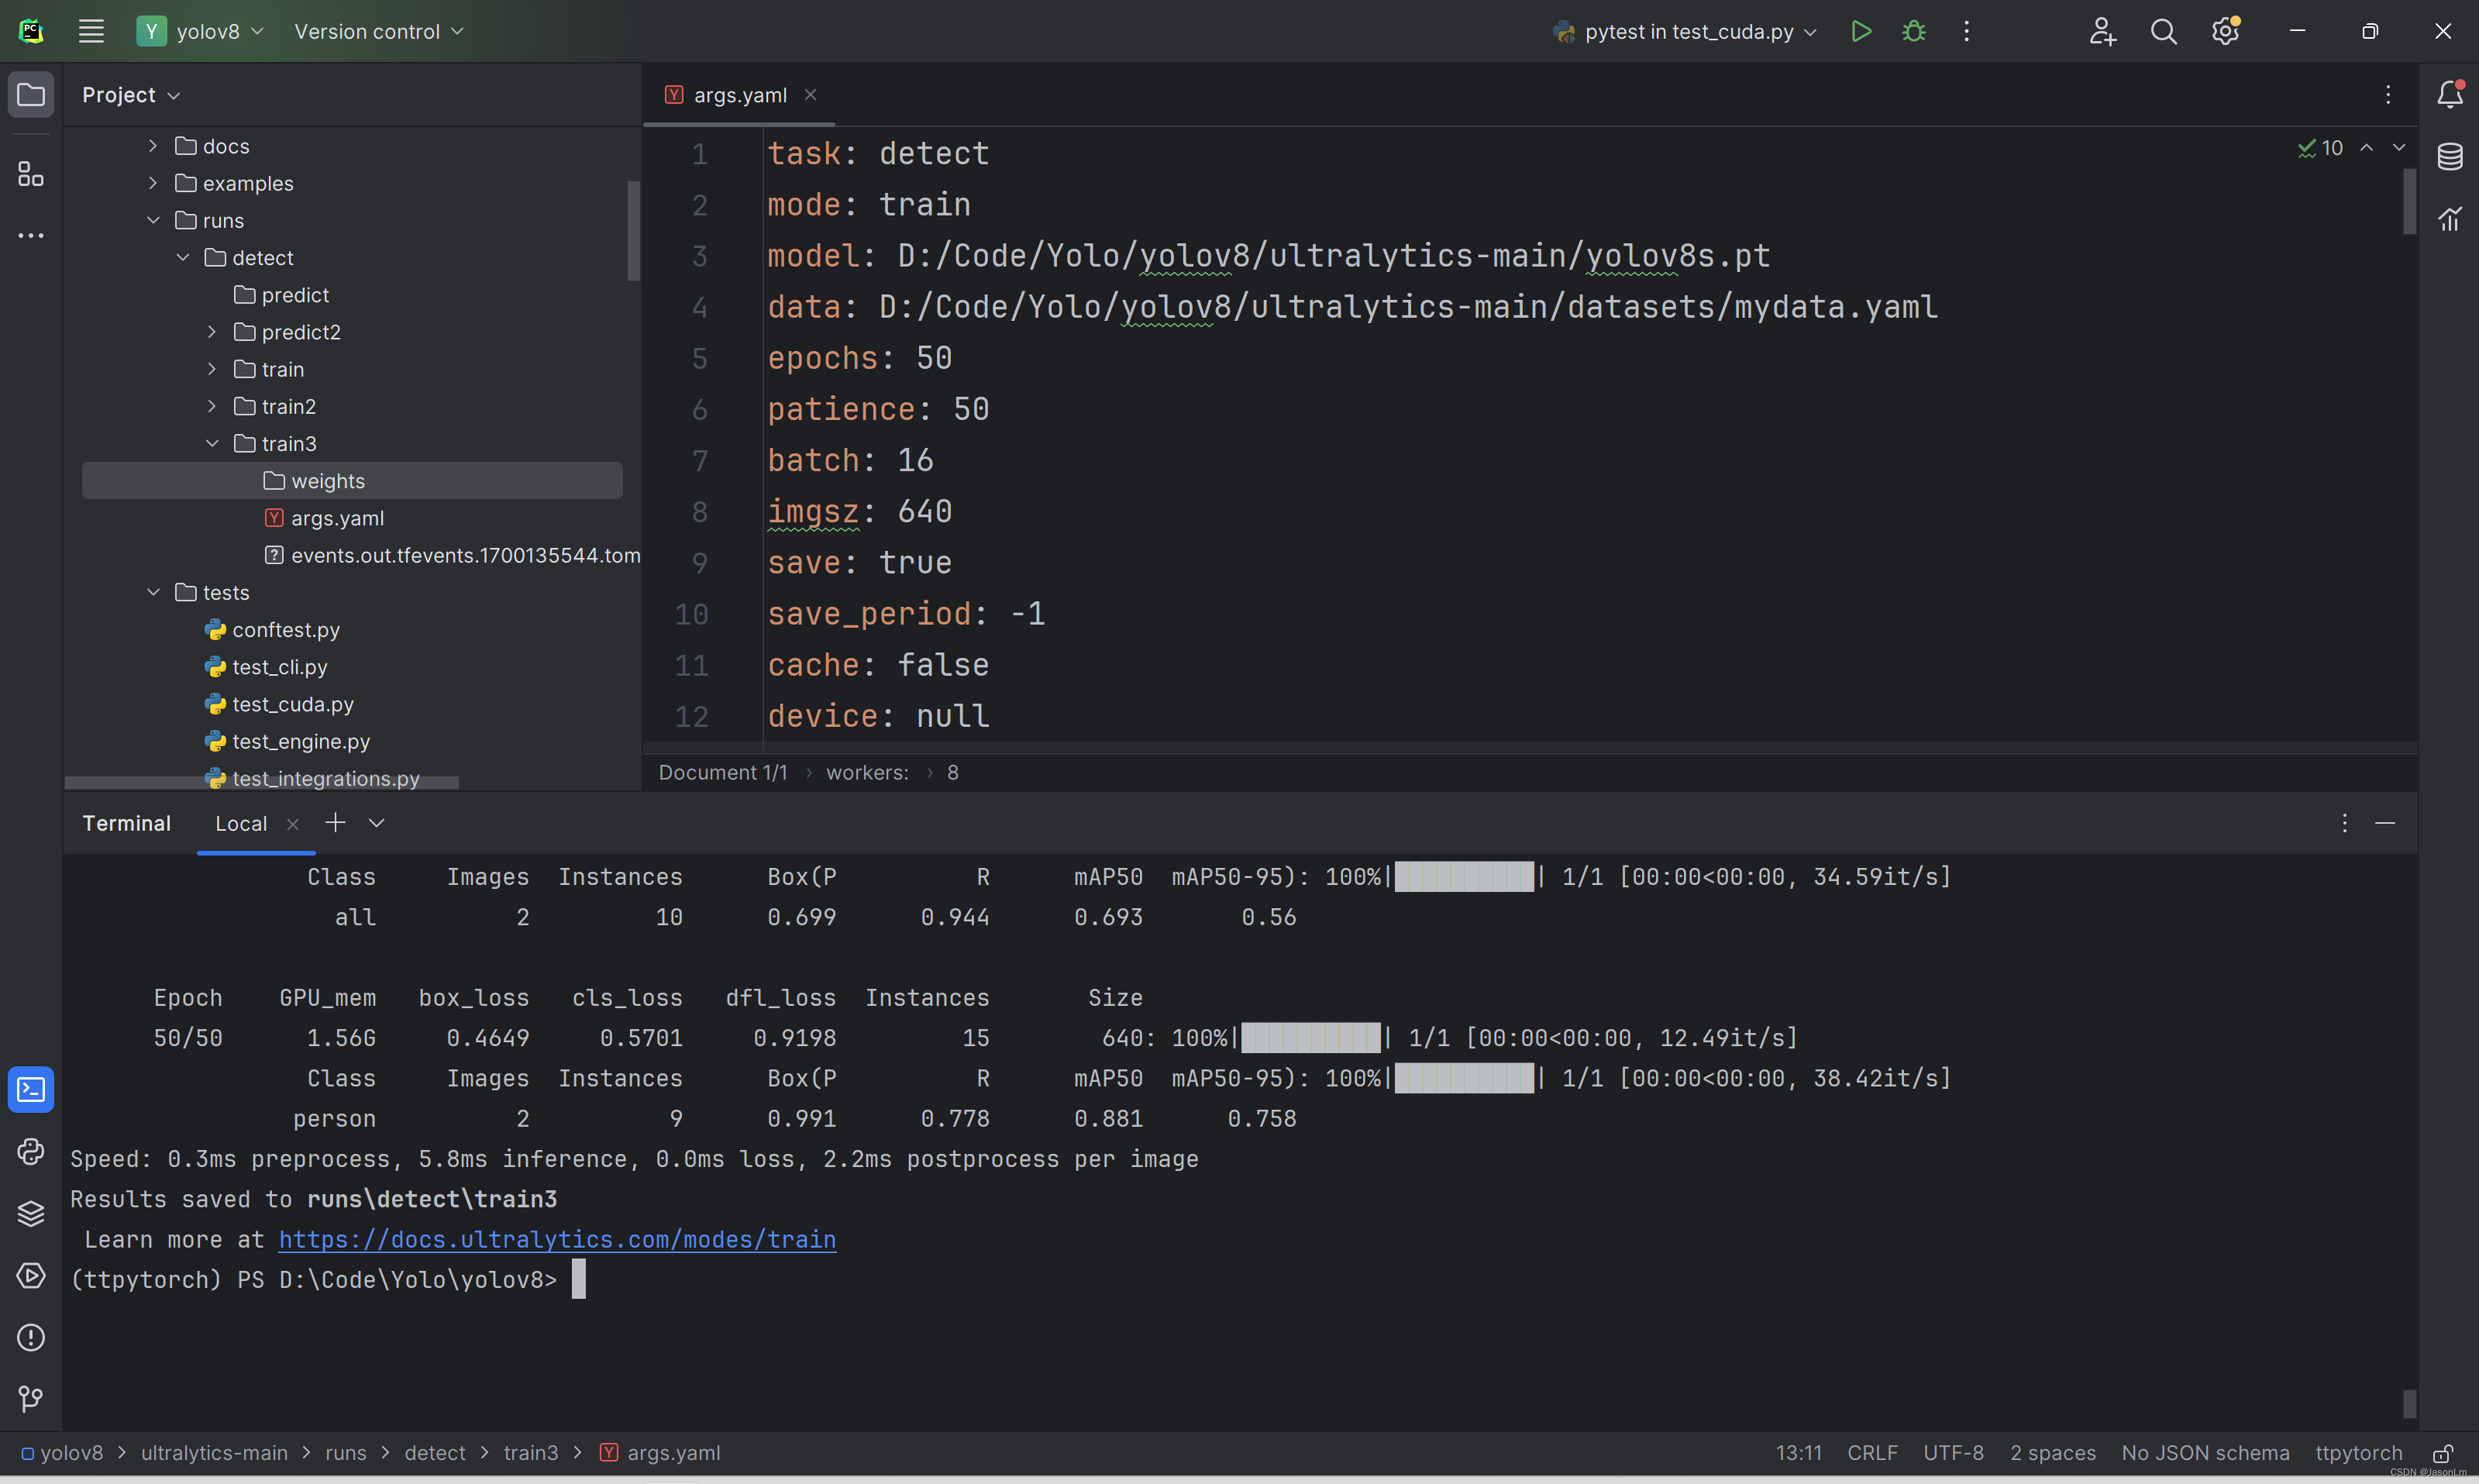Open IDE settings gear
Image resolution: width=2479 pixels, height=1484 pixels.
pos(2225,31)
